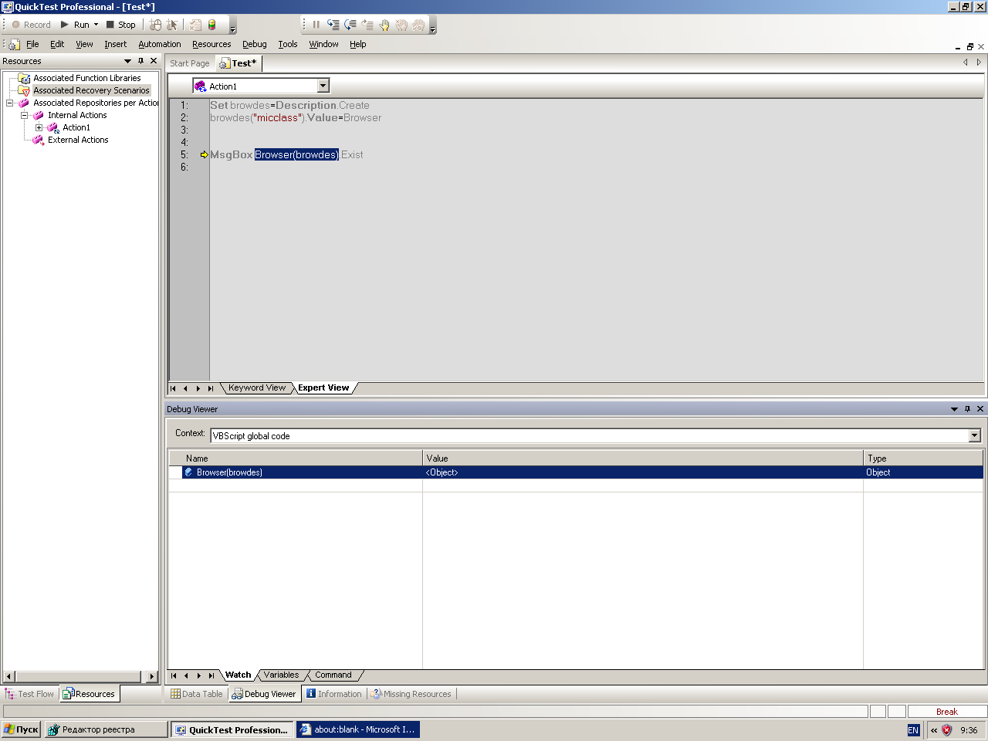Viewport: 988px width, 741px height.
Task: Collapse the Internal Actions node
Action: [24, 115]
